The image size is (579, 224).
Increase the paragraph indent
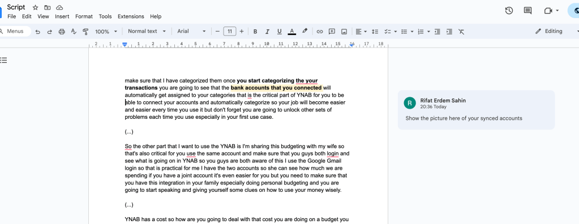pyautogui.click(x=449, y=32)
